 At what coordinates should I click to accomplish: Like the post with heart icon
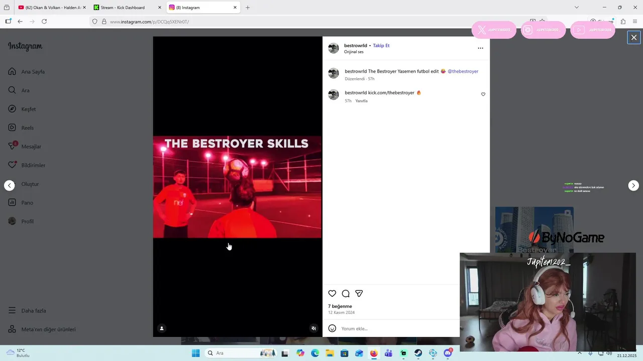[332, 294]
